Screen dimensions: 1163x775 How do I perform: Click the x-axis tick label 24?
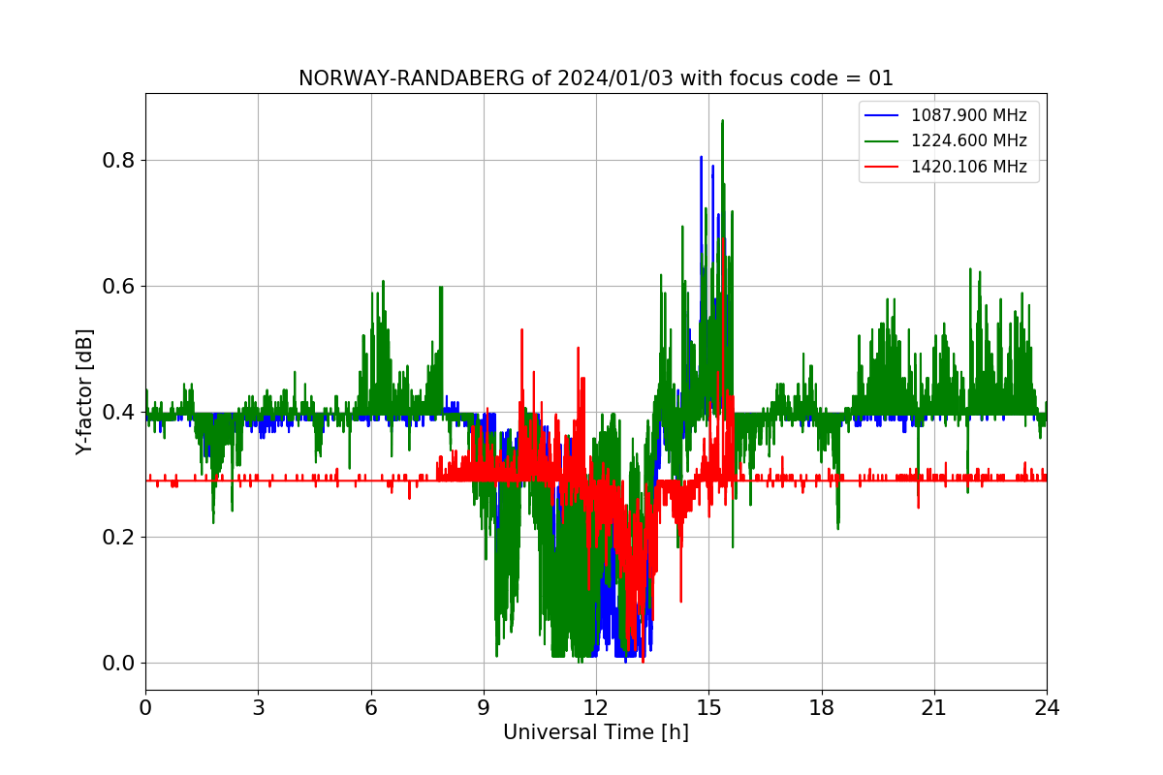coord(1047,708)
